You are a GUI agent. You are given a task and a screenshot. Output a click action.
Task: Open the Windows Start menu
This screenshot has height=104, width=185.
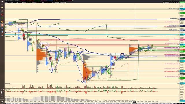2,1
